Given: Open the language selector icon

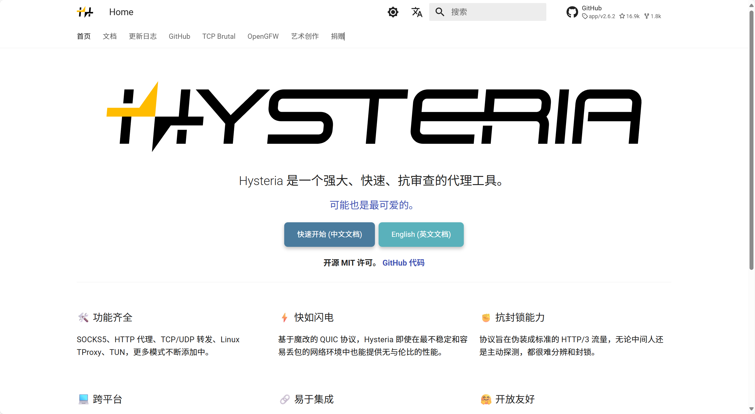Looking at the screenshot, I should coord(417,12).
